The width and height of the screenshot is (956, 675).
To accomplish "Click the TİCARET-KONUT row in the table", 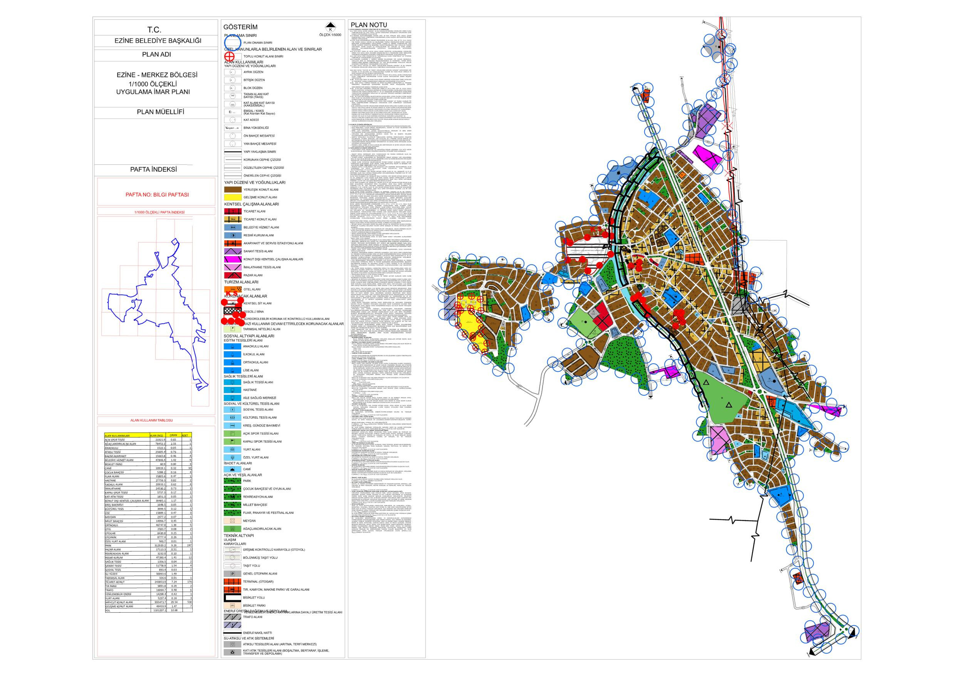I will point(148,582).
